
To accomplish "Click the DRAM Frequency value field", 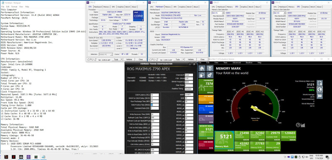I will pyautogui.click(x=189, y=82).
